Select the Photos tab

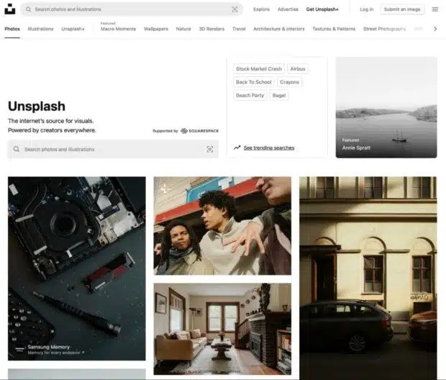click(x=12, y=29)
